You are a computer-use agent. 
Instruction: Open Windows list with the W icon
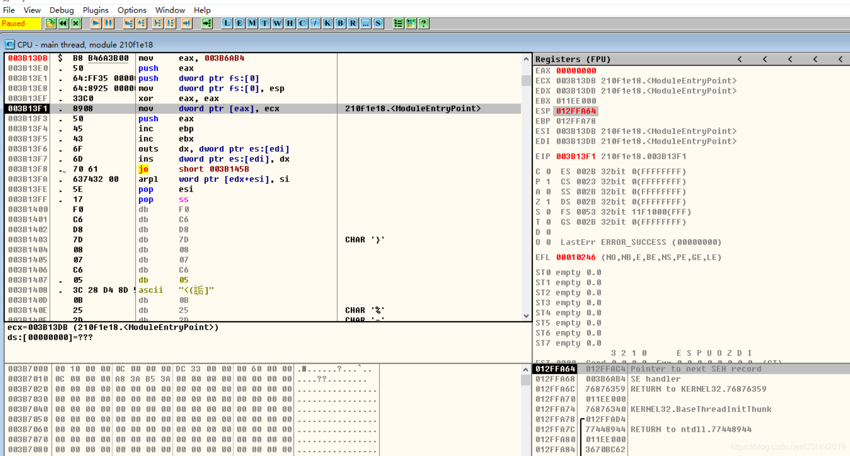point(277,23)
